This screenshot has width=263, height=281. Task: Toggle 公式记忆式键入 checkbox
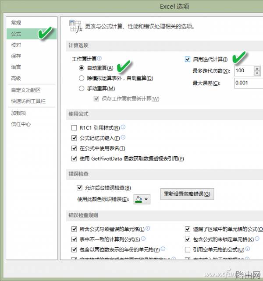(74, 138)
